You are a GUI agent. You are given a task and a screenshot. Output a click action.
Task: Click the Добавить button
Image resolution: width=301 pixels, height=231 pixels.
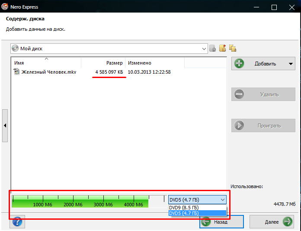tap(263, 63)
